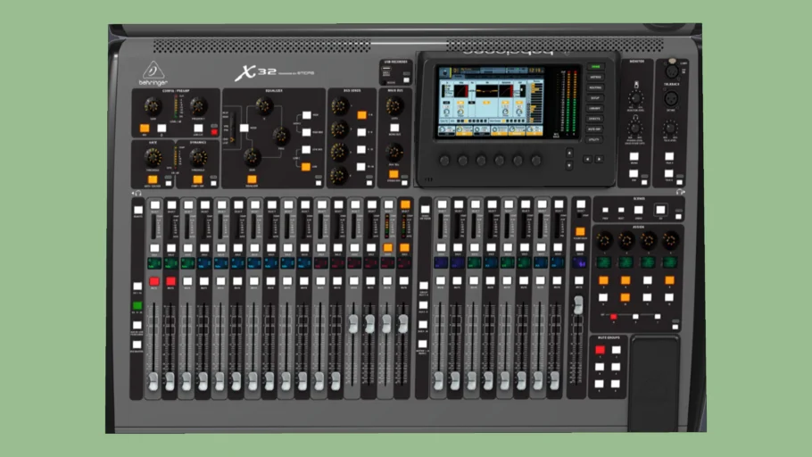Image resolution: width=812 pixels, height=457 pixels.
Task: Select the High Mid band EQ button
Action: (x=307, y=133)
